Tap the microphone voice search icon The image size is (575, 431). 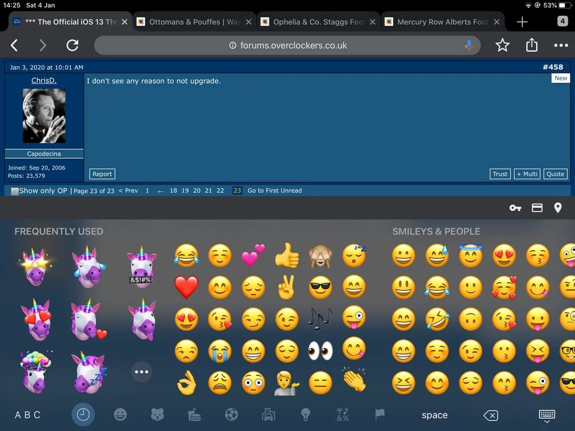coord(469,45)
